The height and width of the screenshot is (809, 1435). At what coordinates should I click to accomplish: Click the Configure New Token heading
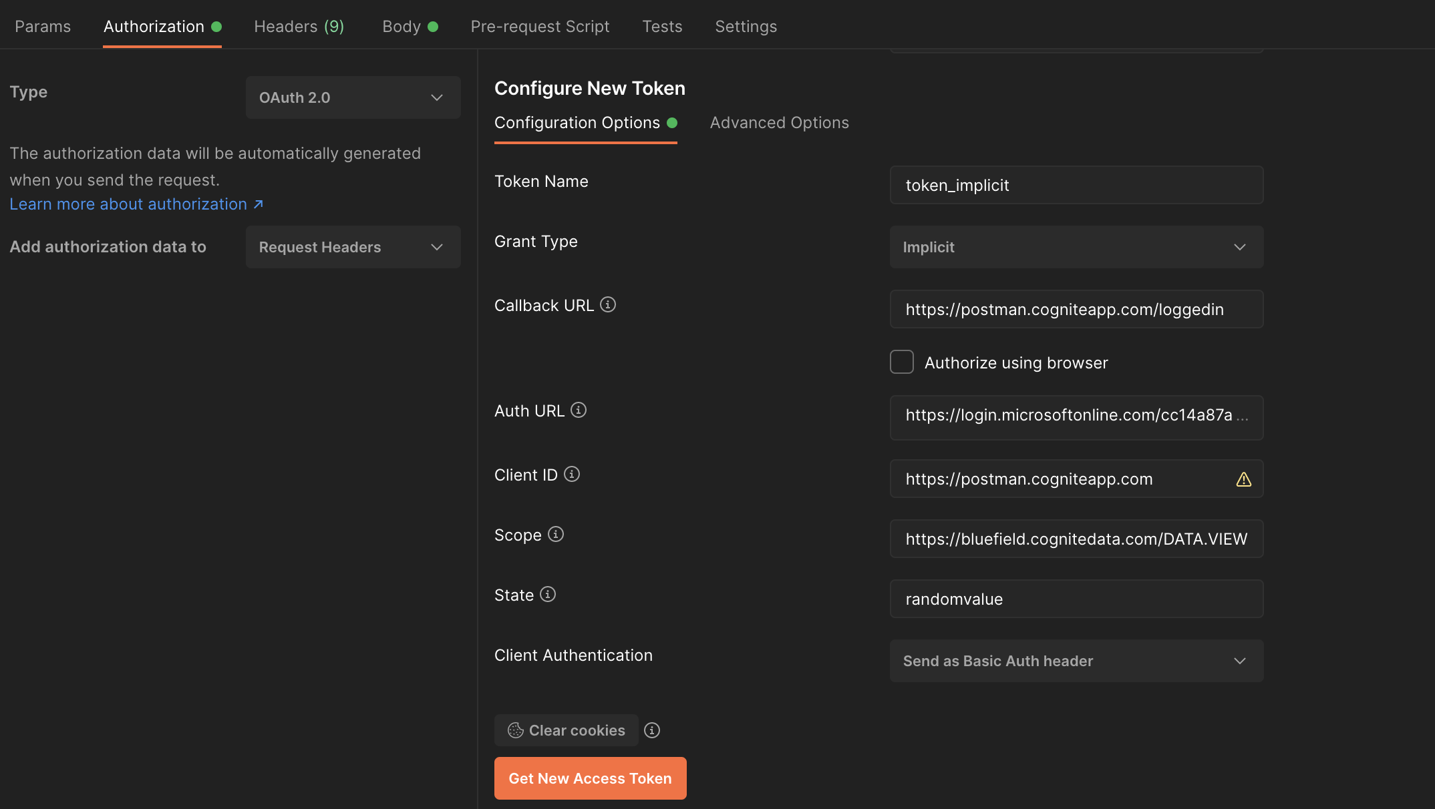click(x=590, y=88)
